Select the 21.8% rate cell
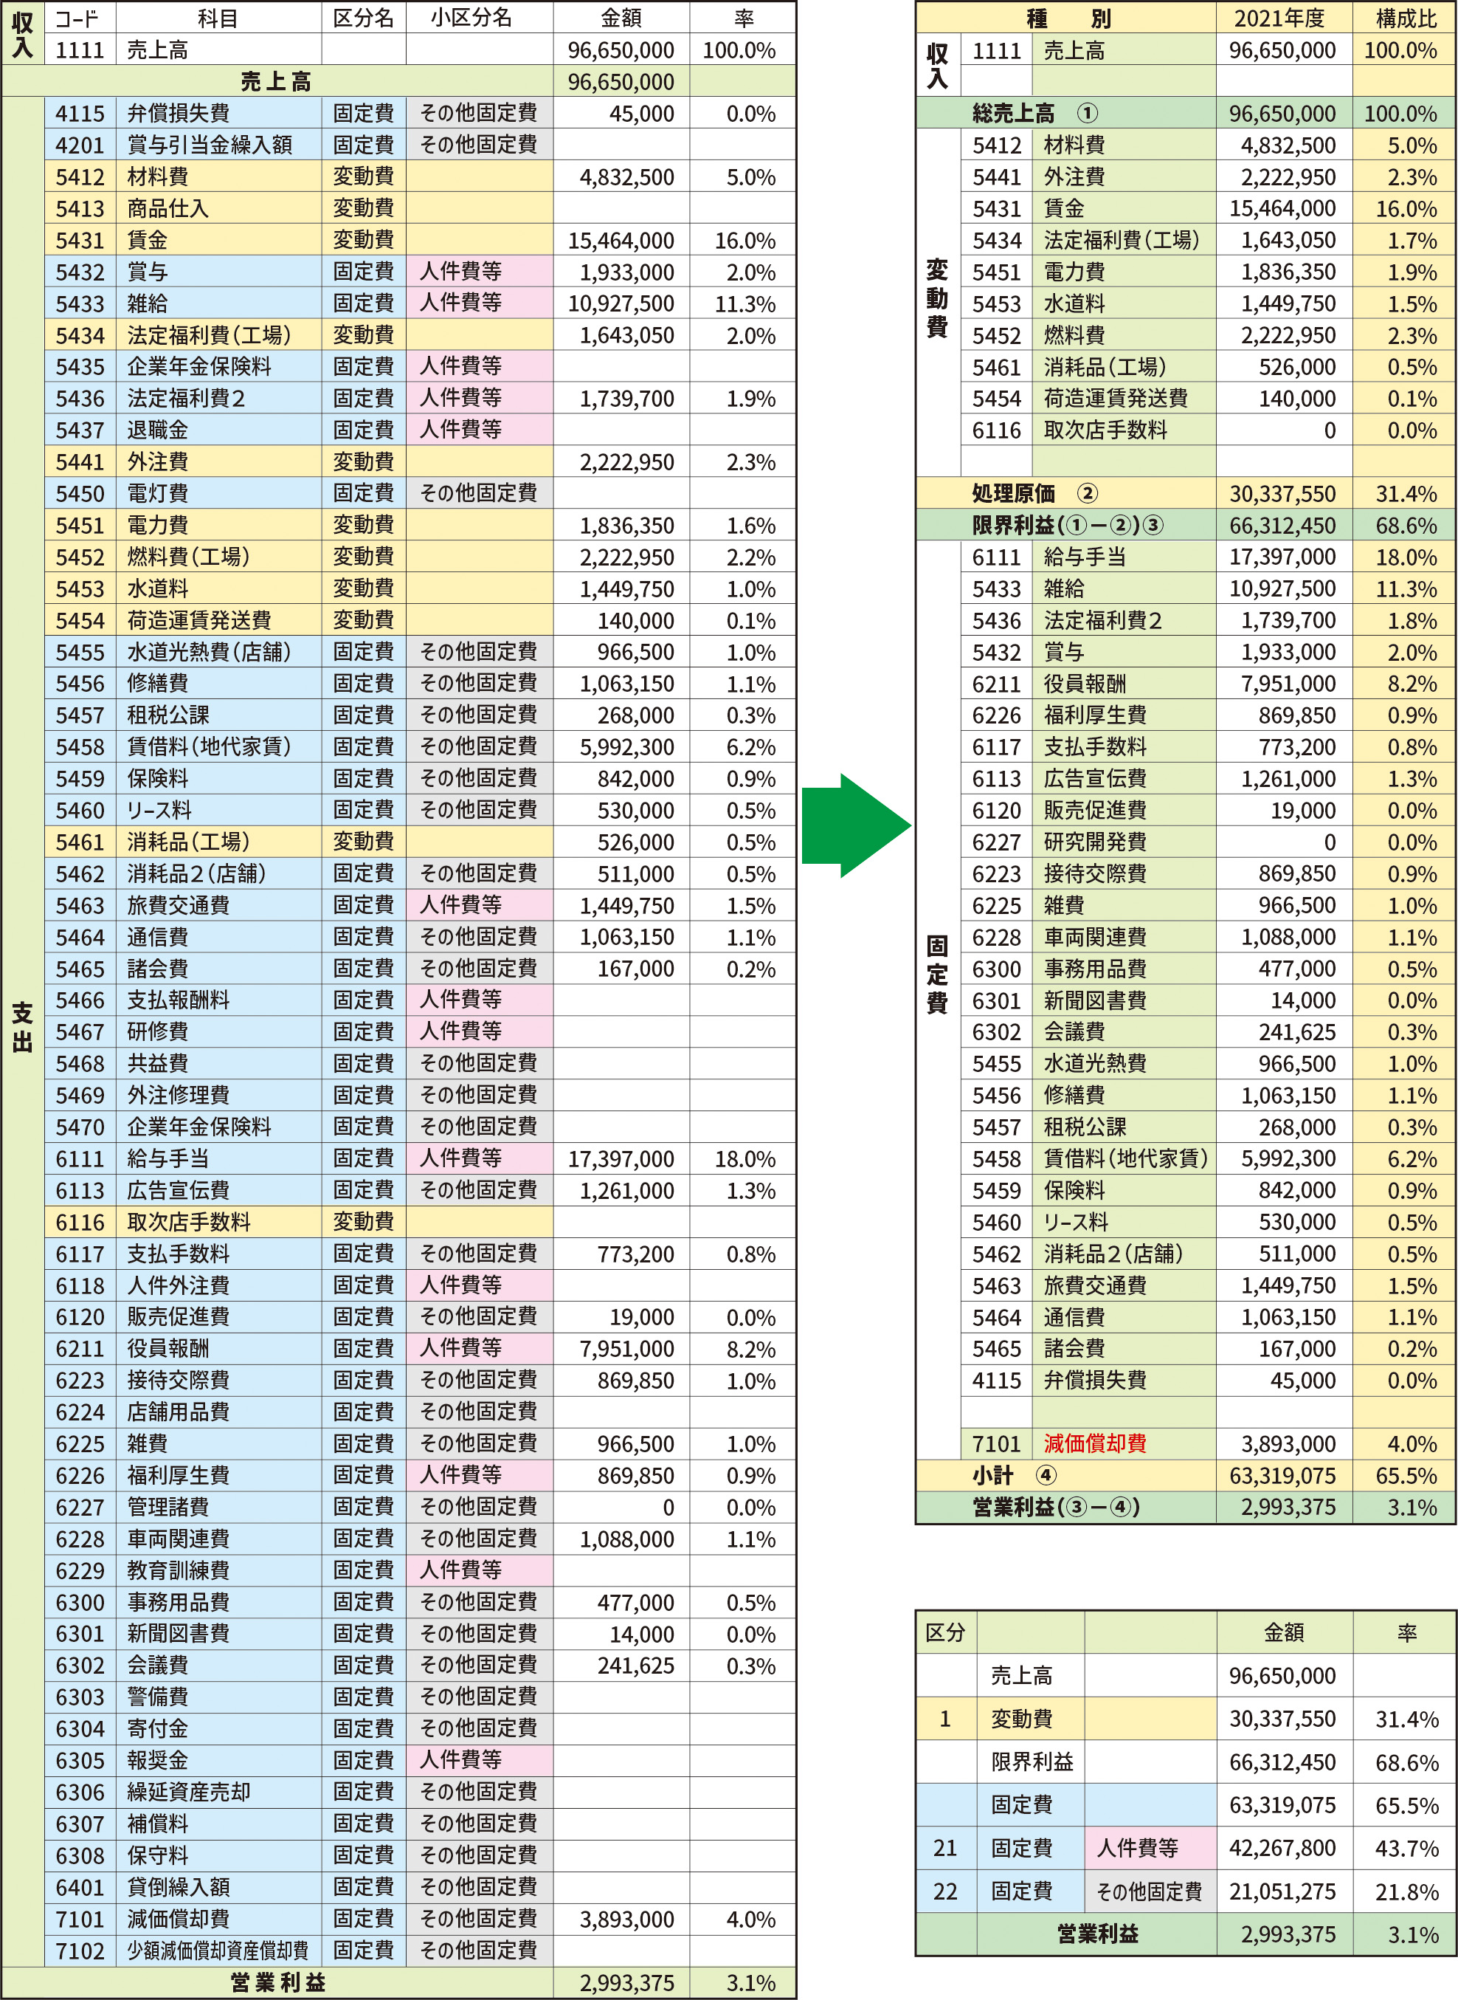The image size is (1458, 2000). [x=1404, y=1891]
